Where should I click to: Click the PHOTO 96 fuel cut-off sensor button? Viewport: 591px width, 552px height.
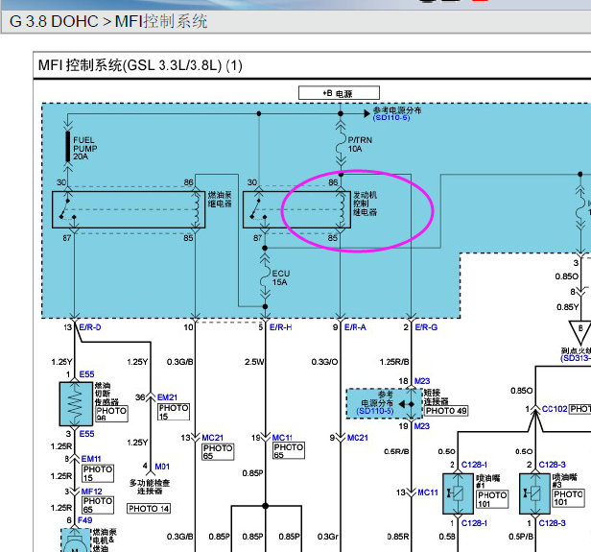coord(112,414)
